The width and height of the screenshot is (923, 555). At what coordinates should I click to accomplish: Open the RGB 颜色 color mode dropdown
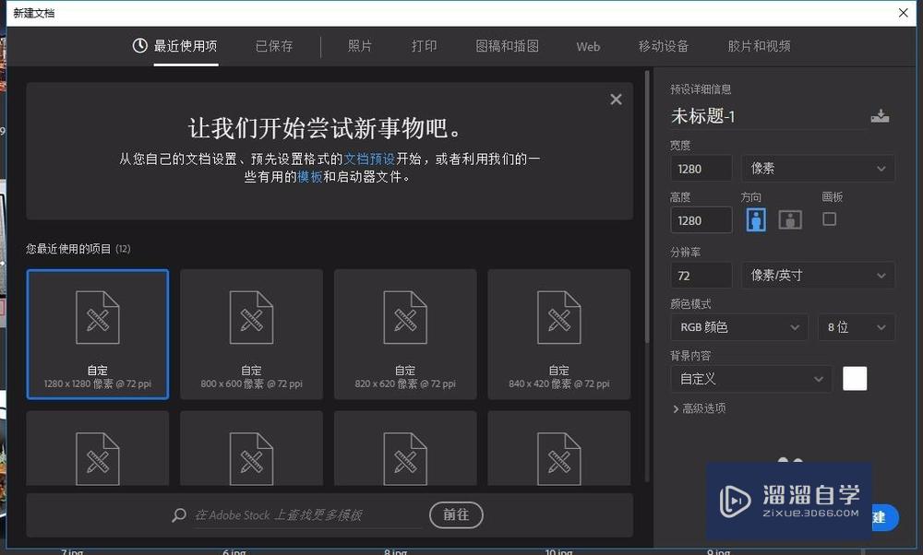(x=738, y=326)
